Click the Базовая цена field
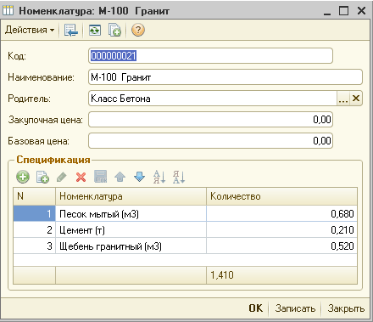 (210, 141)
